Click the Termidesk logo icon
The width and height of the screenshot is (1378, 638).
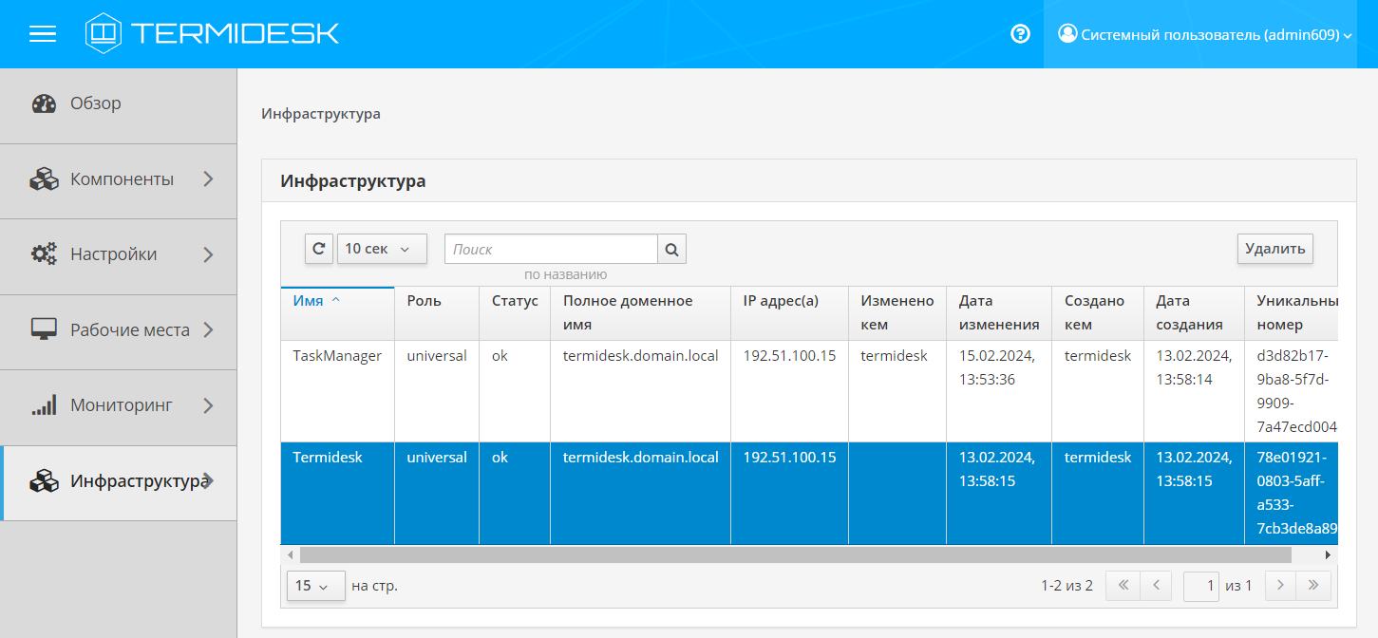point(104,34)
